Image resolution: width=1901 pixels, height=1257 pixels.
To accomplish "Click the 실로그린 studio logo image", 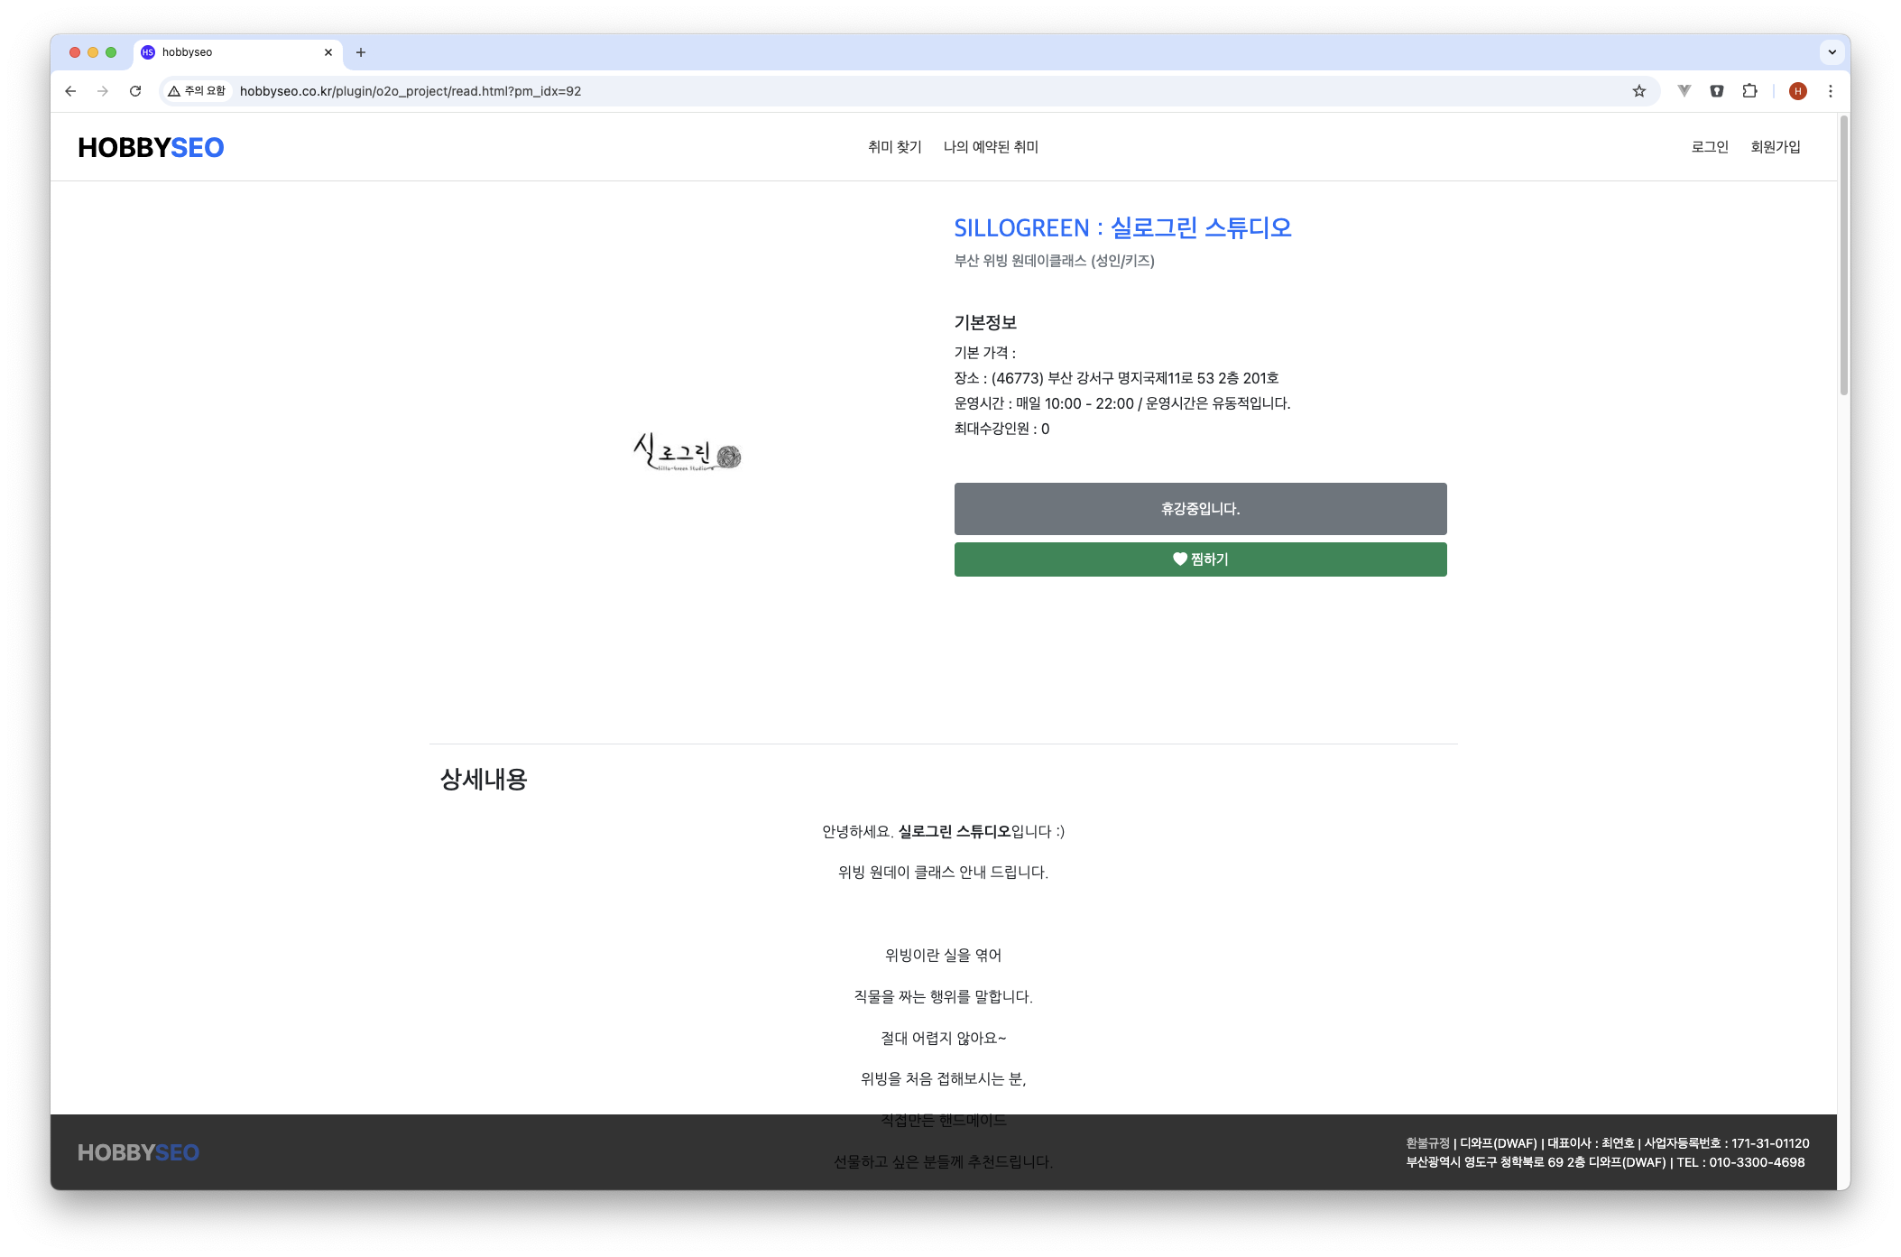I will click(687, 452).
